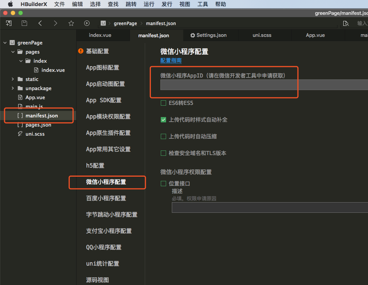Viewport: 368px width, 285px height.
Task: Click the static folder icon
Action: [20, 79]
